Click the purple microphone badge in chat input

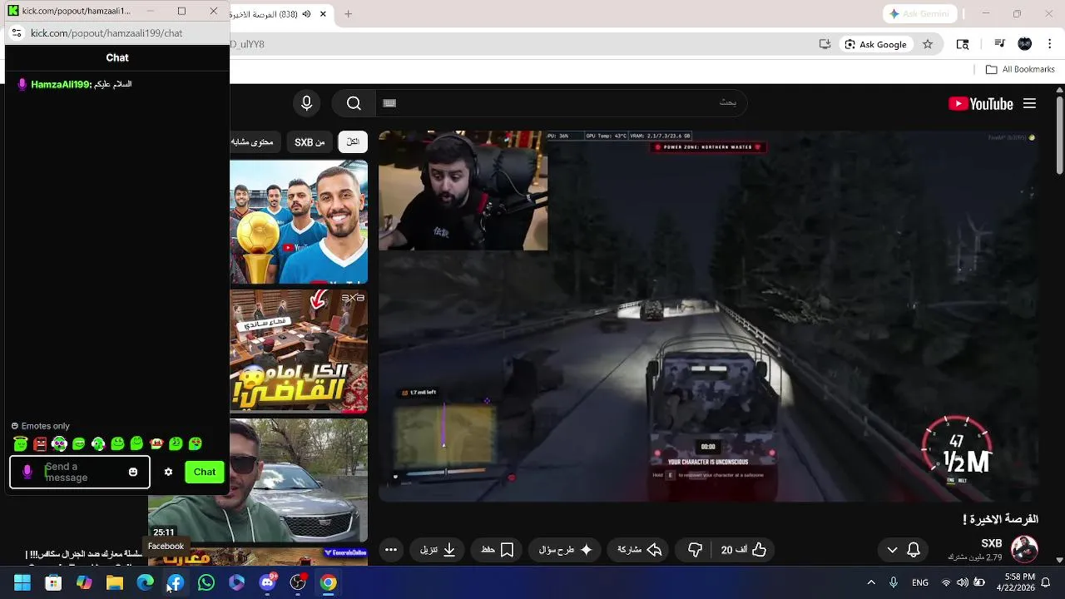[27, 472]
